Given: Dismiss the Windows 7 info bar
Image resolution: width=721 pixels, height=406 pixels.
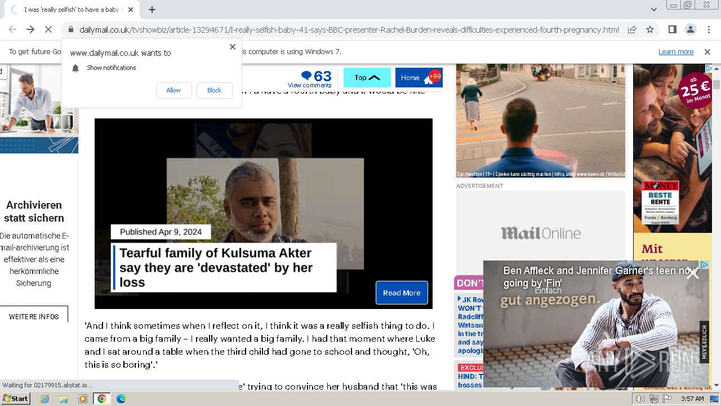Looking at the screenshot, I should 707,51.
